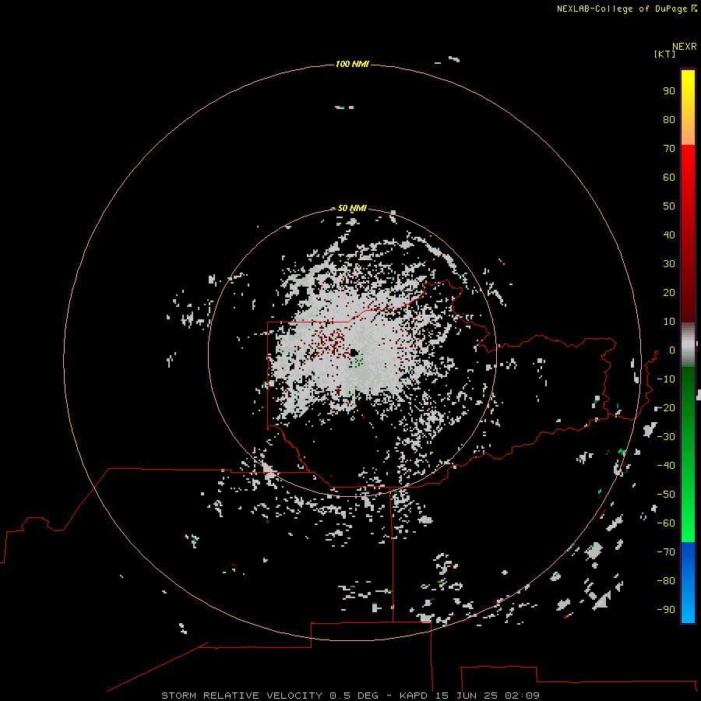Screen dimensions: 701x701
Task: Click the black radar site dot at map center
Action: (x=354, y=353)
